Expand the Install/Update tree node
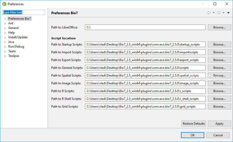233x142 pixels. [x=5, y=38]
